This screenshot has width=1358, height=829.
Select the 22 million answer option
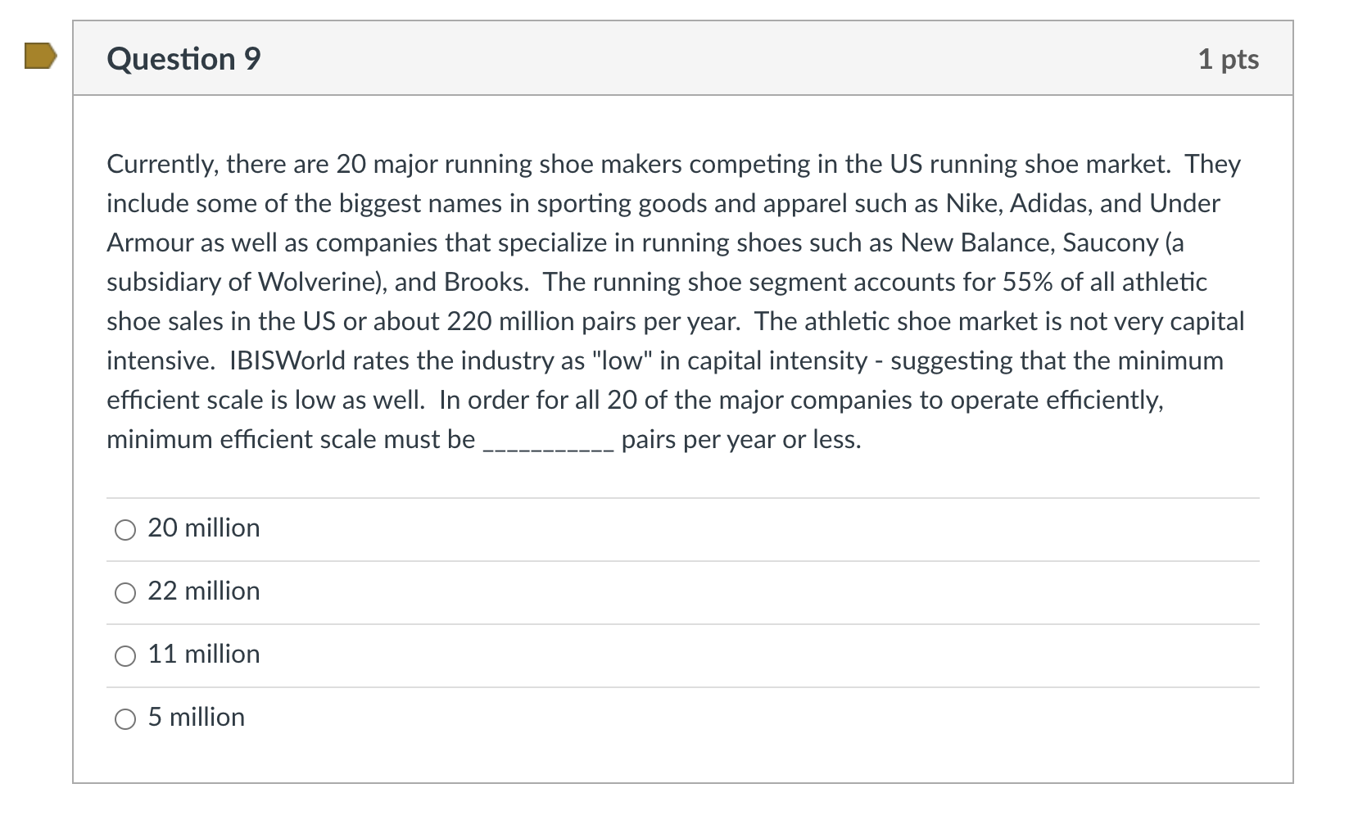[x=124, y=591]
